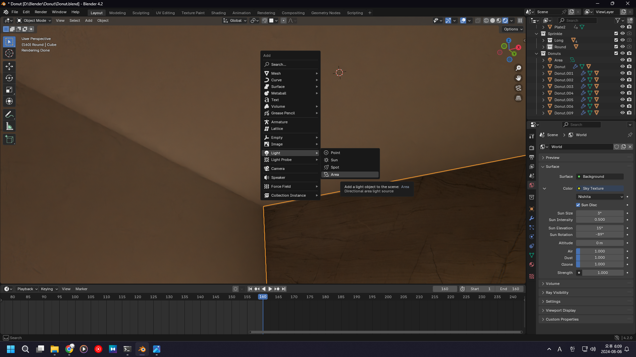
Task: Adjust the Dust slider
Action: (600, 258)
